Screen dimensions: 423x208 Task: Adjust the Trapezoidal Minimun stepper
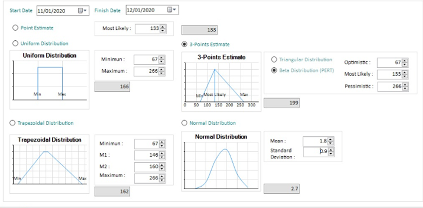pos(162,144)
